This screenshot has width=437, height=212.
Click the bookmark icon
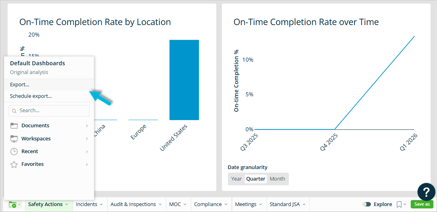(399, 204)
